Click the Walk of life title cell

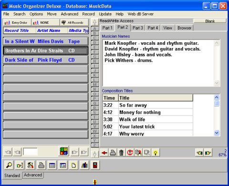click(156, 119)
